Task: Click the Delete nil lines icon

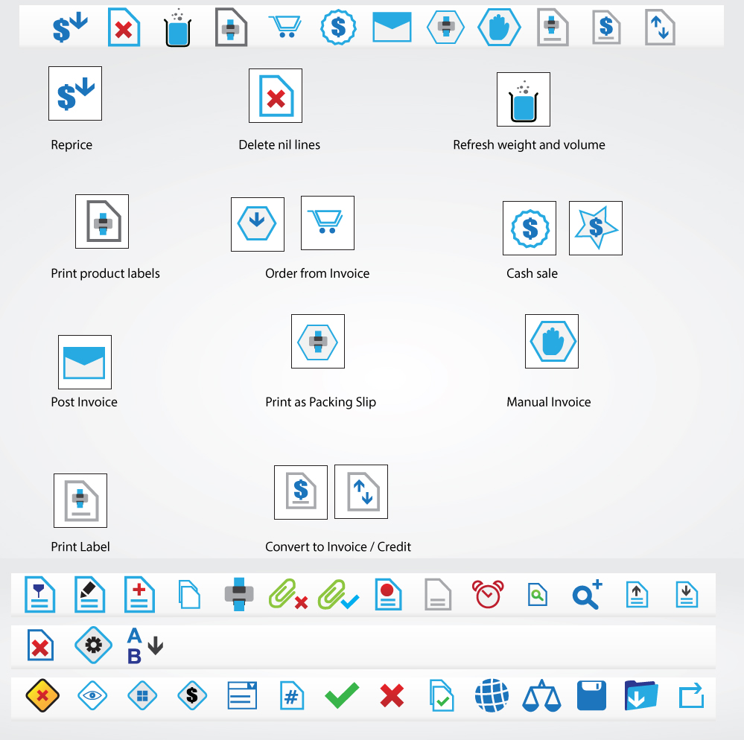Action: 275,95
